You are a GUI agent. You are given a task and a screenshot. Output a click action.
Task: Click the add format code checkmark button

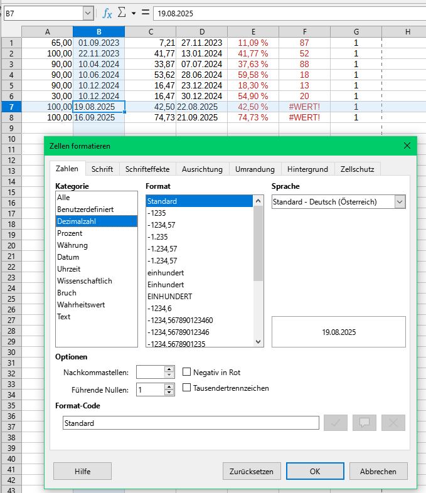[335, 423]
